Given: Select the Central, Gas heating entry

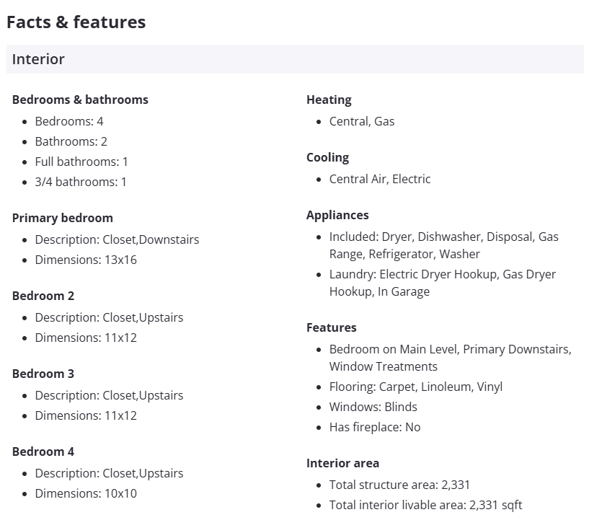Looking at the screenshot, I should 362,121.
